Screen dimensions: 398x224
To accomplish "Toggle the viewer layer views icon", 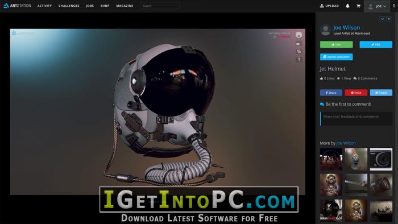I will point(299,52).
